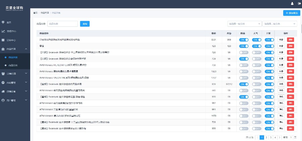302x141 pixels.
Task: Turn off 新品 switch in the 839 price row
Action: (244, 84)
